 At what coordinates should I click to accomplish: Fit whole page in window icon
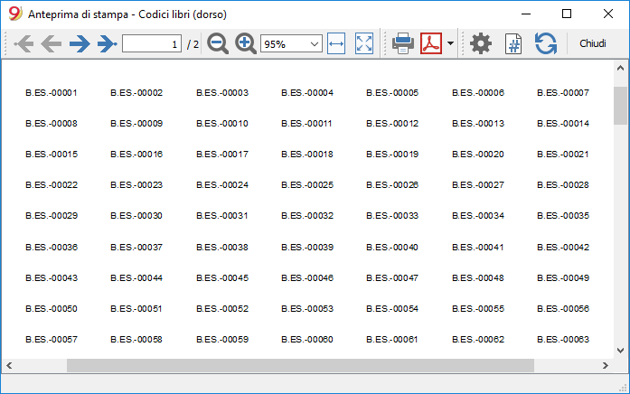coord(364,43)
